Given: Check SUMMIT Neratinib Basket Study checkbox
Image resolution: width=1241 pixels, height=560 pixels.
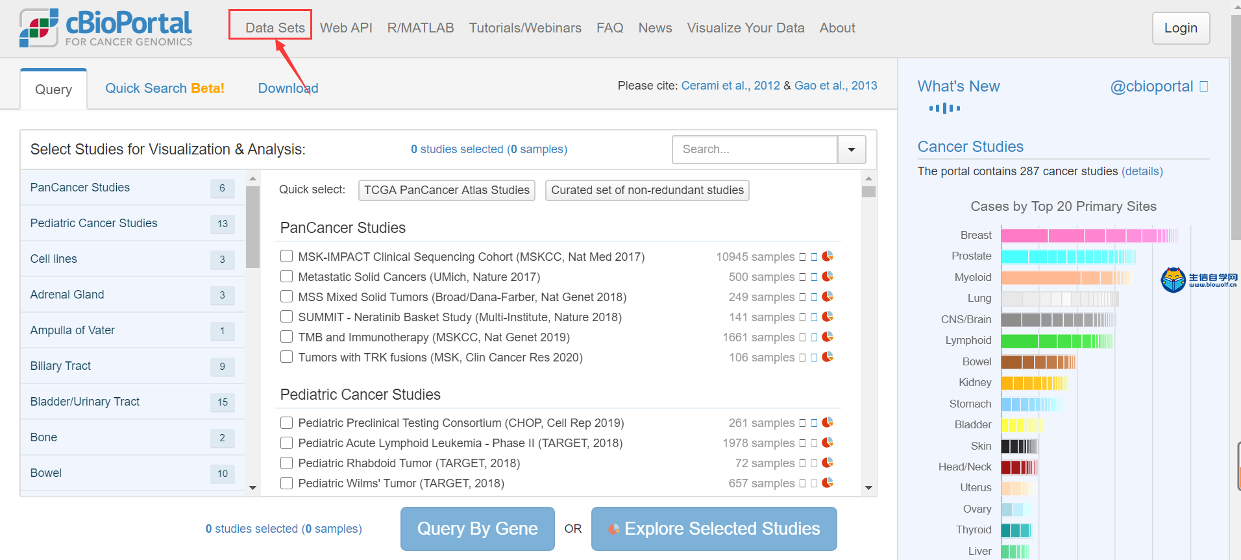Looking at the screenshot, I should [286, 317].
